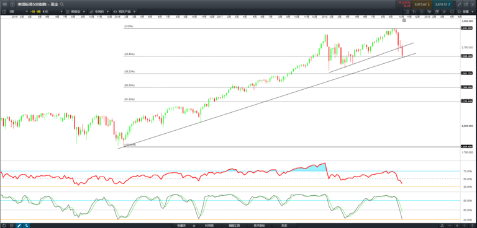Toggle the crosshair cursor icon
This screenshot has width=477, height=228.
pos(444,12)
